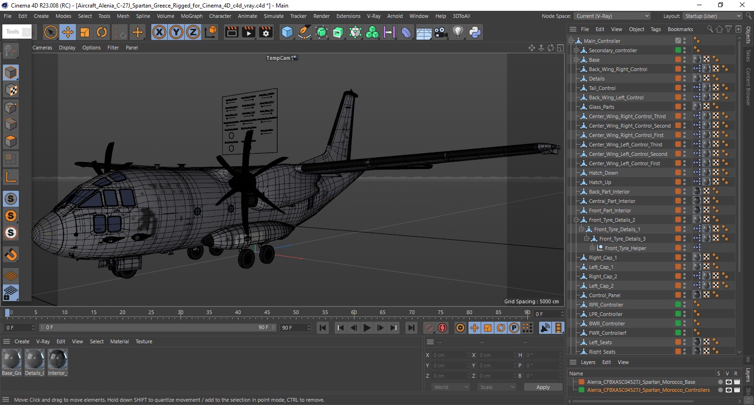
Task: Open the MoGraph menu
Action: click(192, 16)
